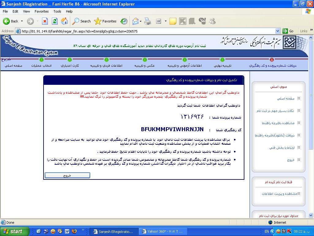Edit page with Microsoft Word icon
Screen dimensions: 314x236
pyautogui.click(x=159, y=21)
